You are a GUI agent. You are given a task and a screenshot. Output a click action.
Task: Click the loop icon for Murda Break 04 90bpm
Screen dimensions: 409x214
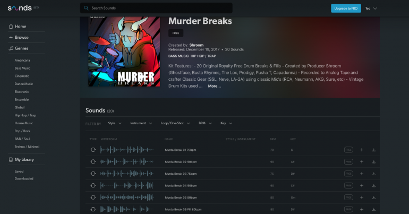coord(93,185)
